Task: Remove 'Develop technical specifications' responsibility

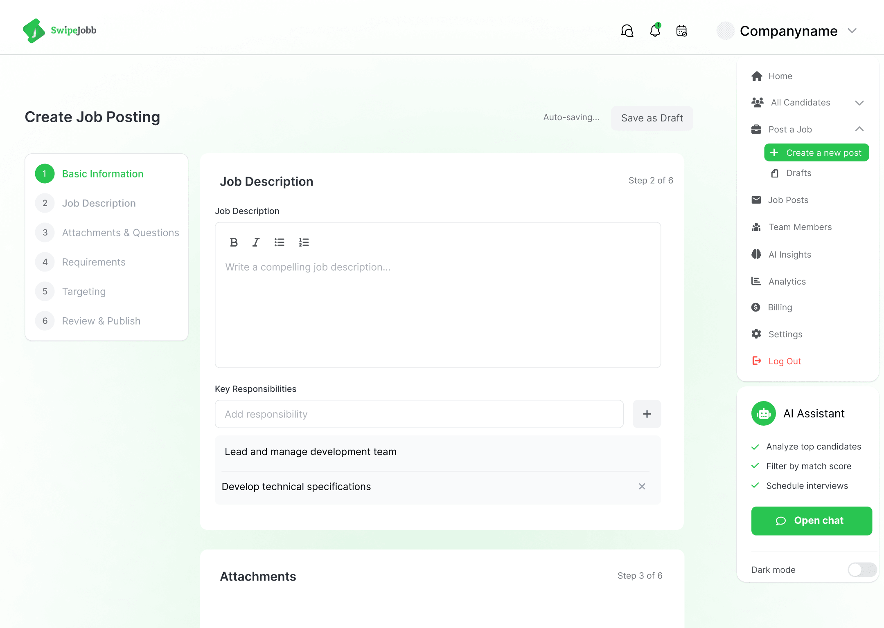Action: tap(642, 486)
